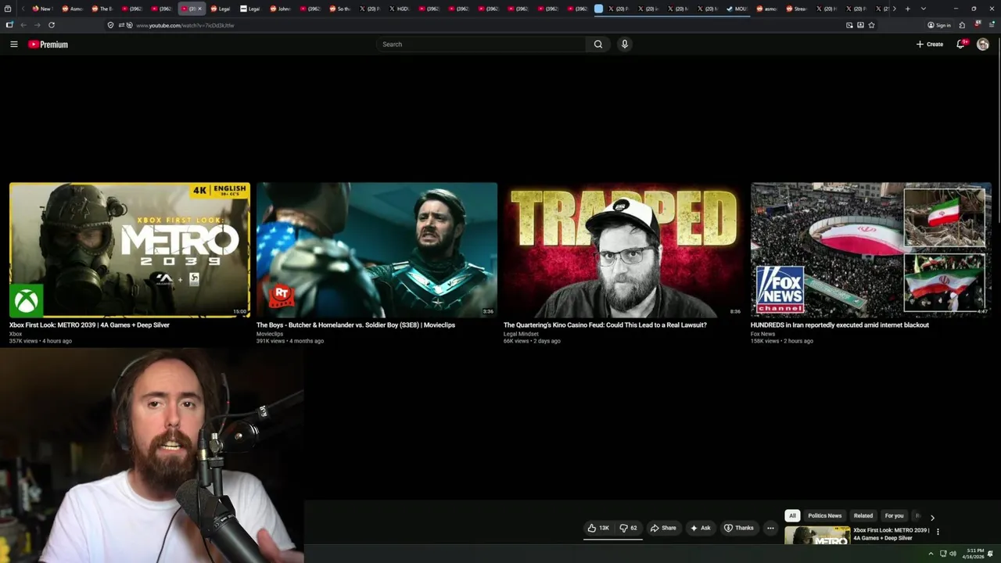Open title 'The Boys - Butcher & Homelander'
This screenshot has width=1001, height=563.
point(356,325)
